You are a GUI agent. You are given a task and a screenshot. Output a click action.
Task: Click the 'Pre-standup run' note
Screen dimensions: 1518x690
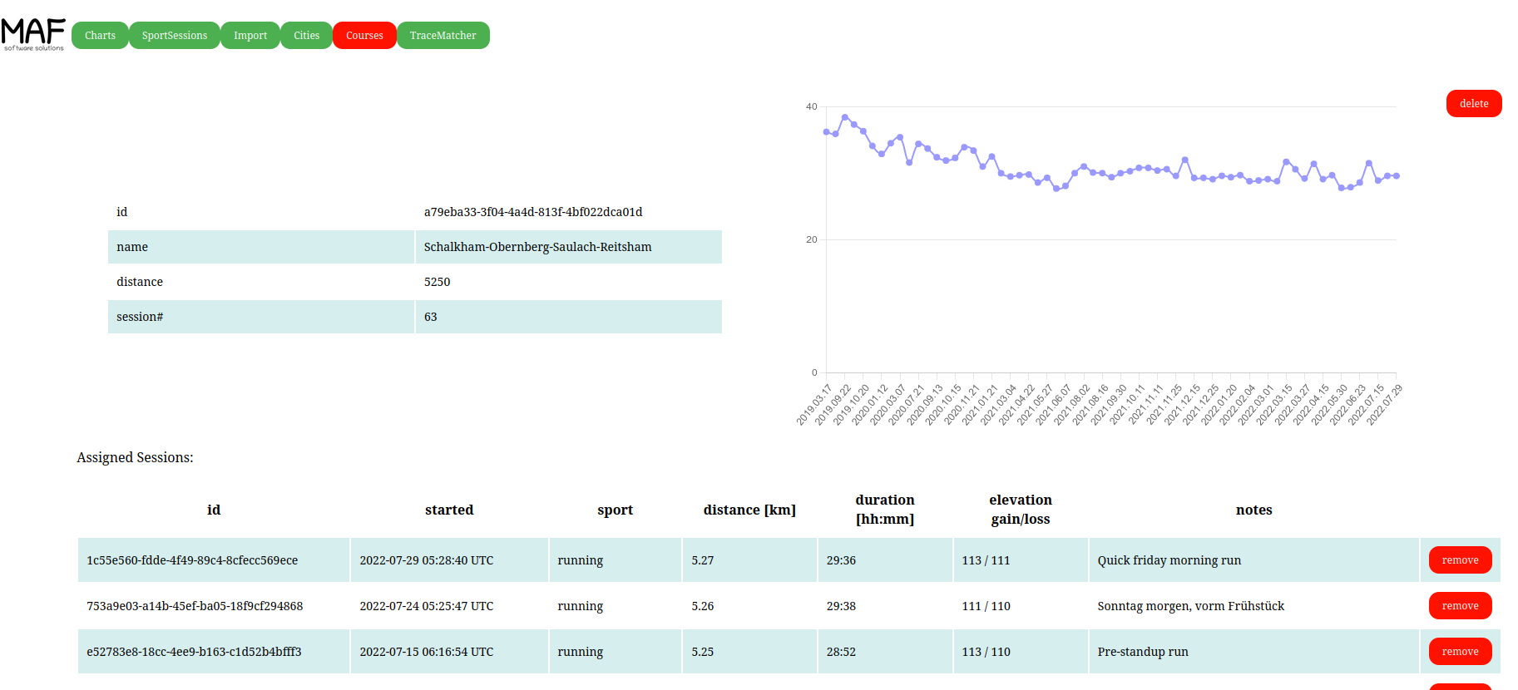click(x=1143, y=652)
